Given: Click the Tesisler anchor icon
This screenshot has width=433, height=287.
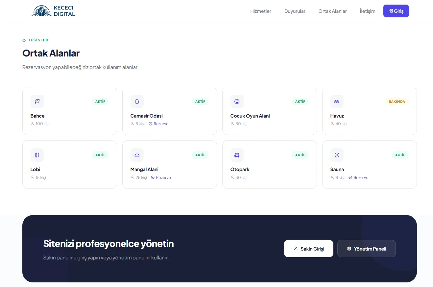Looking at the screenshot, I should point(24,40).
